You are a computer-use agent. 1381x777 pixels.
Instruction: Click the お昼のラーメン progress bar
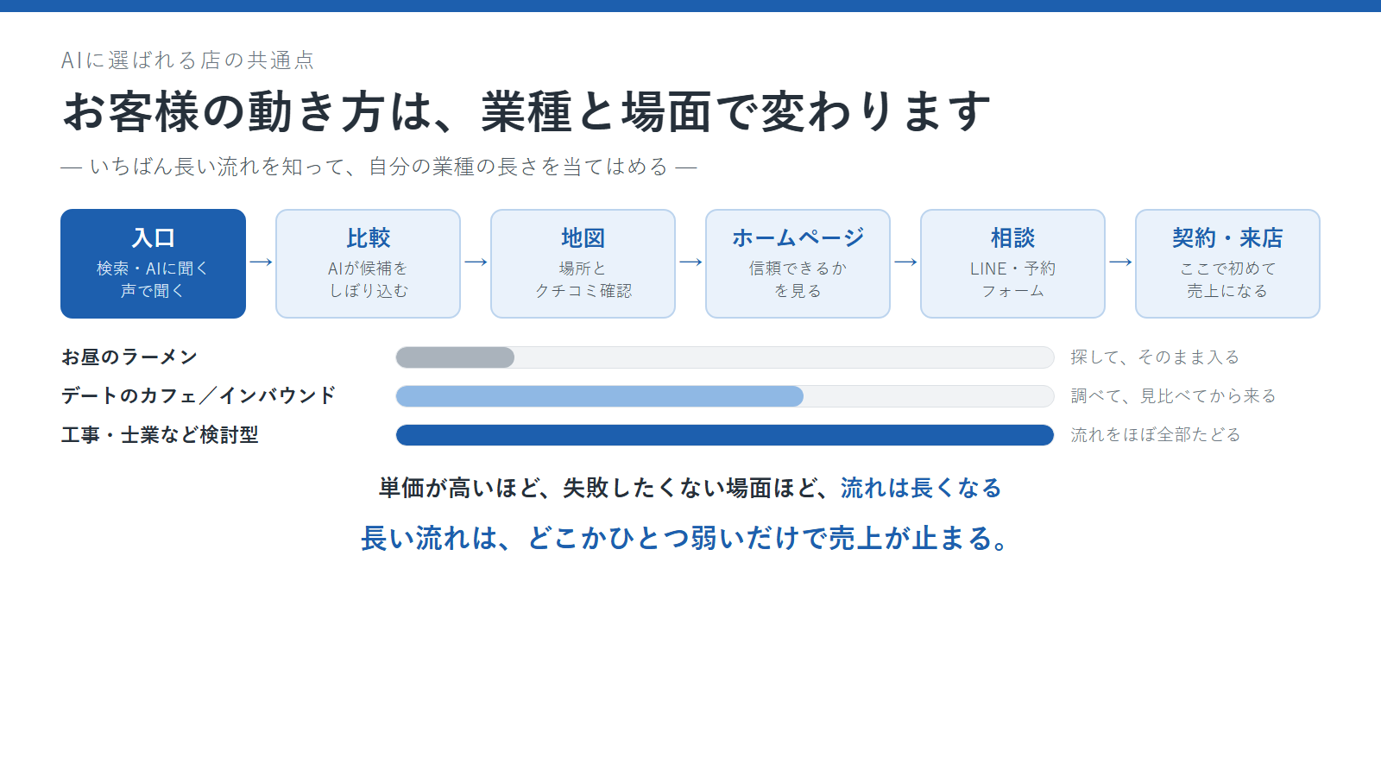725,357
